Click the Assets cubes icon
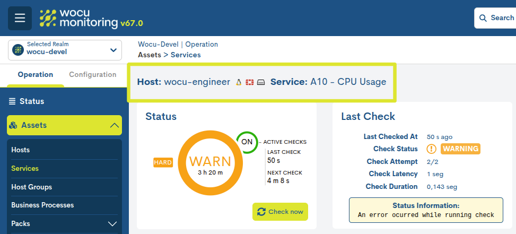This screenshot has width=516, height=234. click(x=14, y=126)
